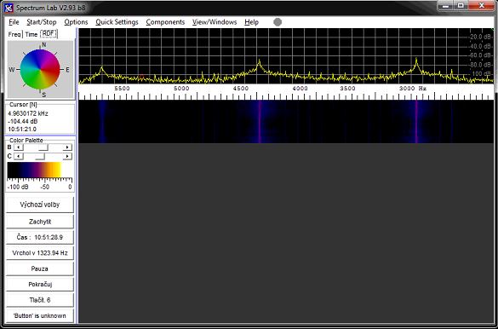Switch to the Freq tab
Image resolution: width=498 pixels, height=329 pixels.
(x=14, y=34)
